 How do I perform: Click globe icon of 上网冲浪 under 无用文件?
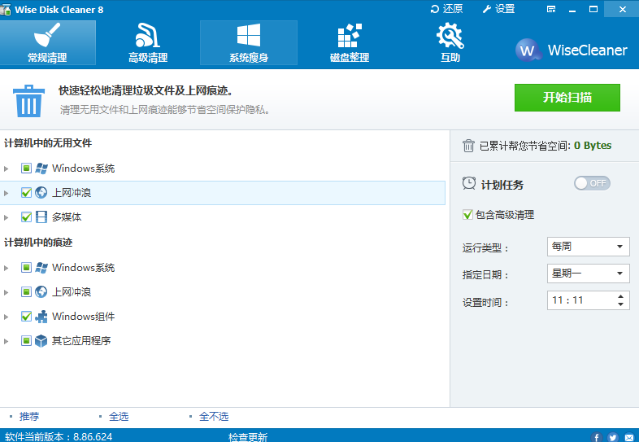41,193
